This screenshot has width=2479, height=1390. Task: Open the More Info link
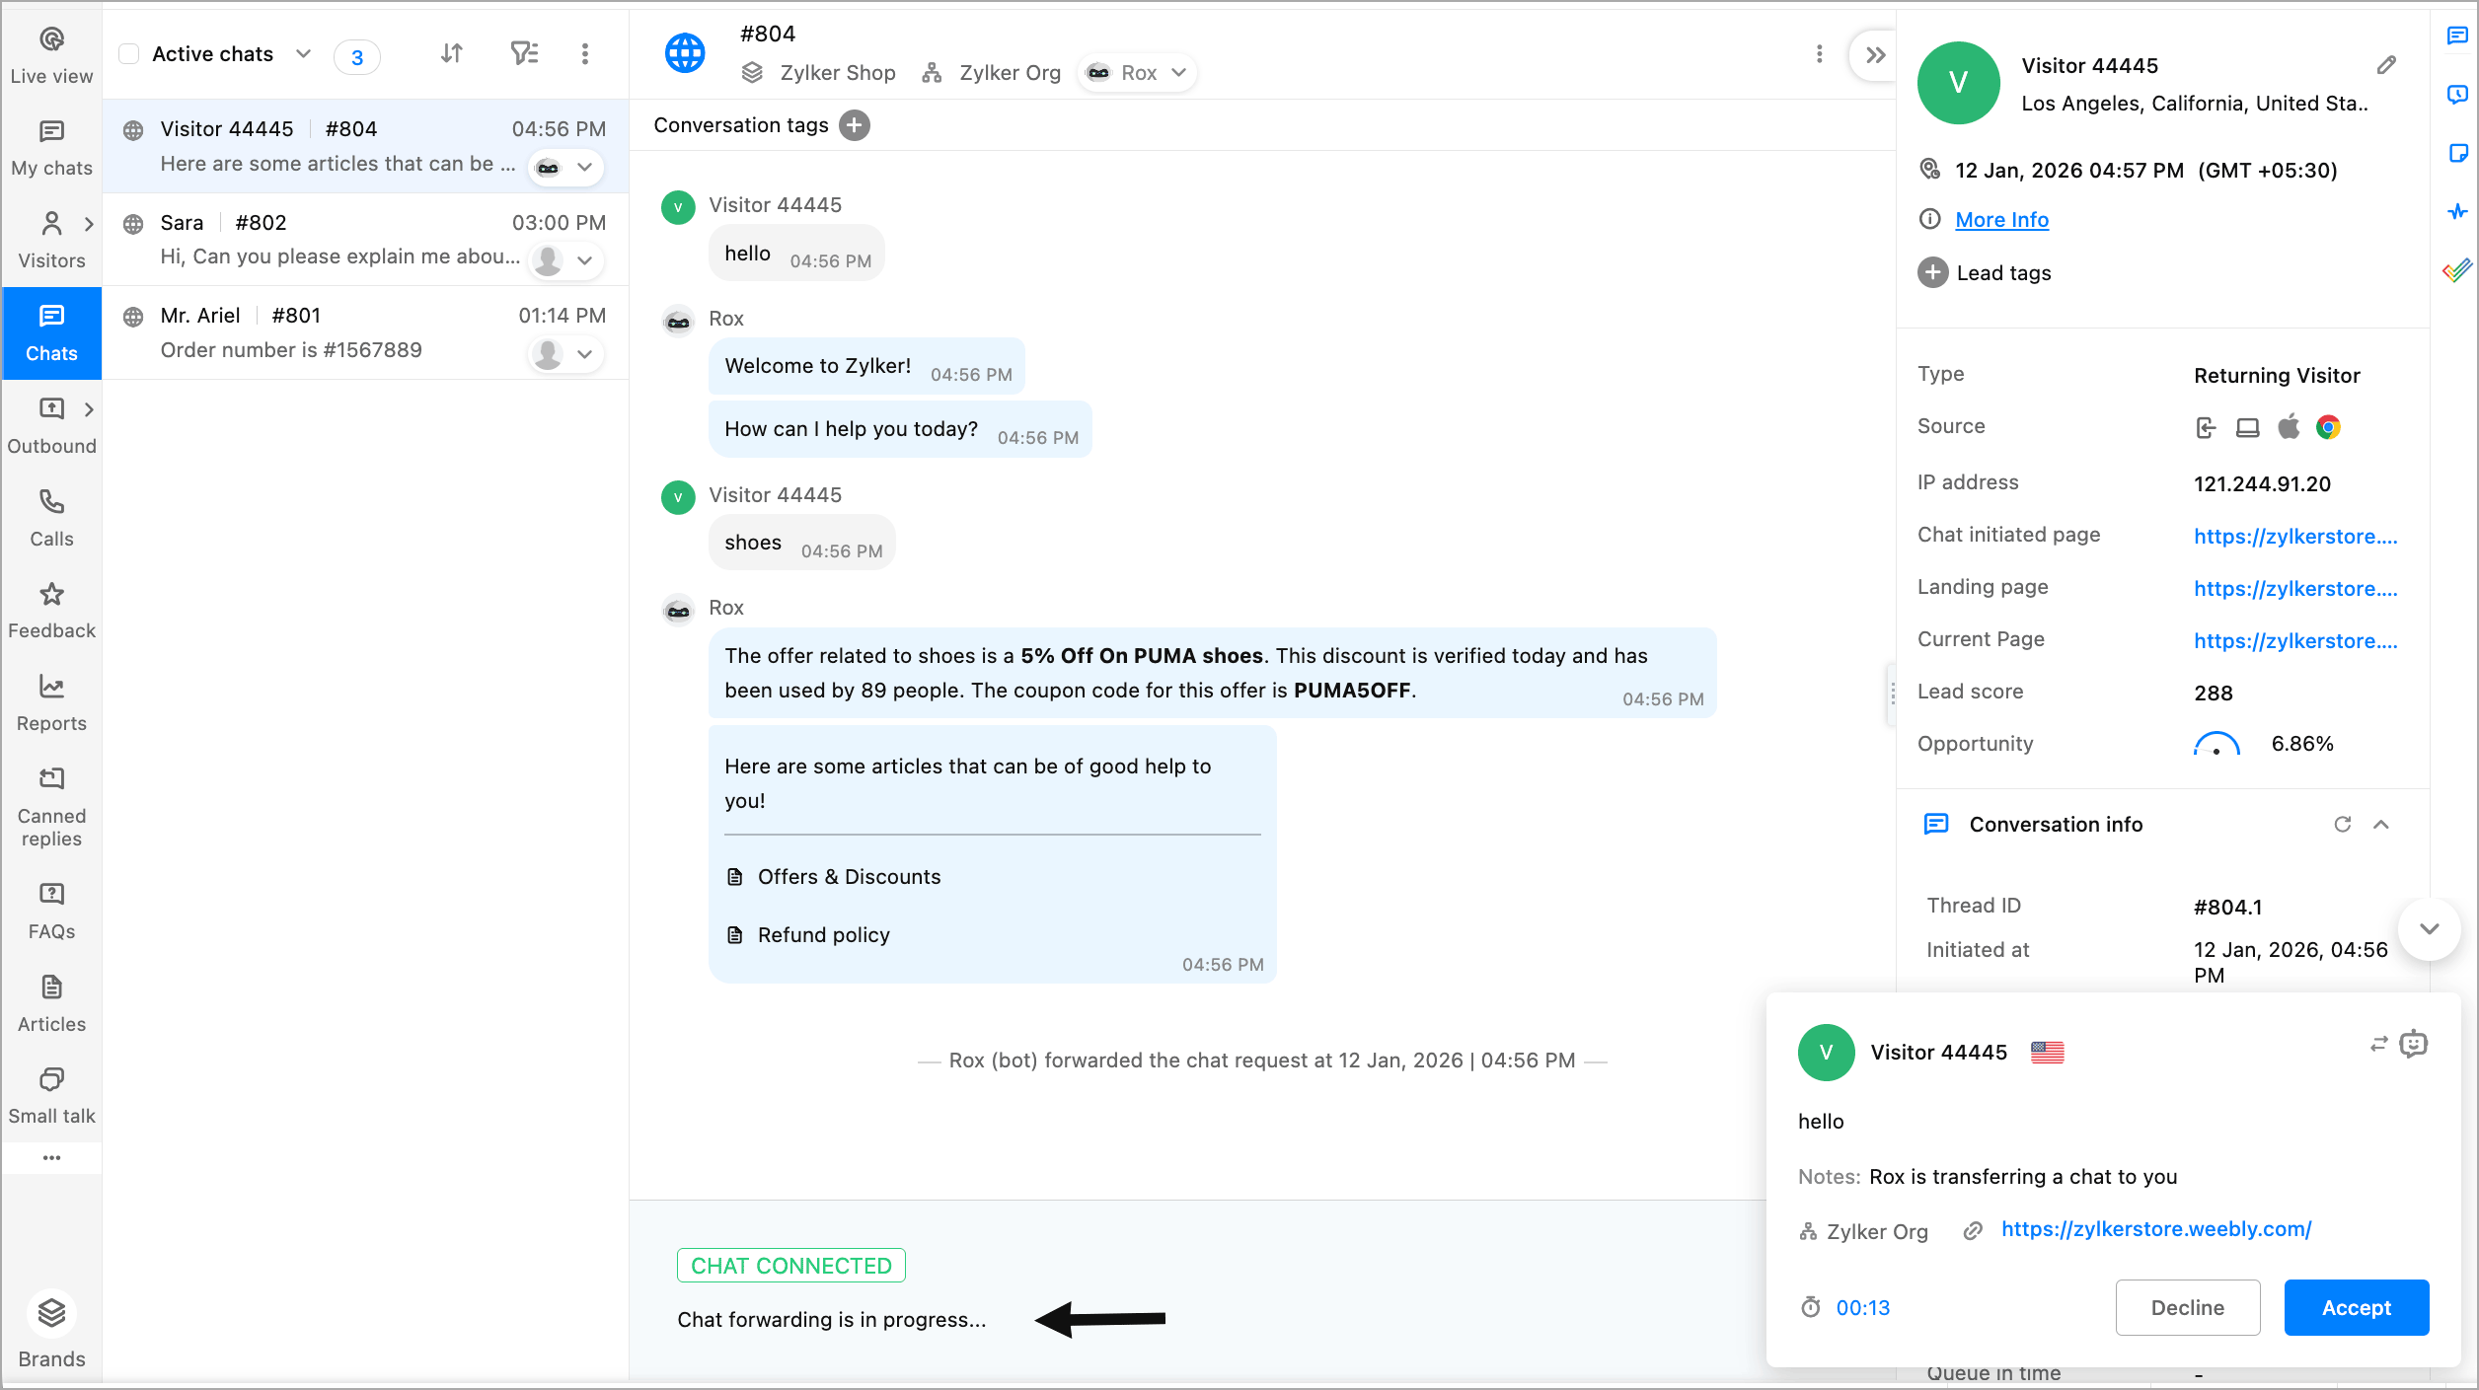click(2001, 220)
